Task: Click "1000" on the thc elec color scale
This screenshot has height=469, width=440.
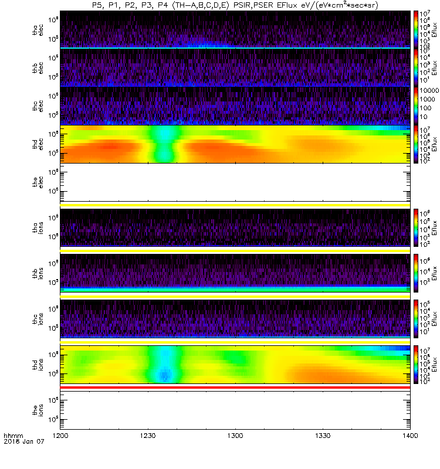Action: point(427,99)
